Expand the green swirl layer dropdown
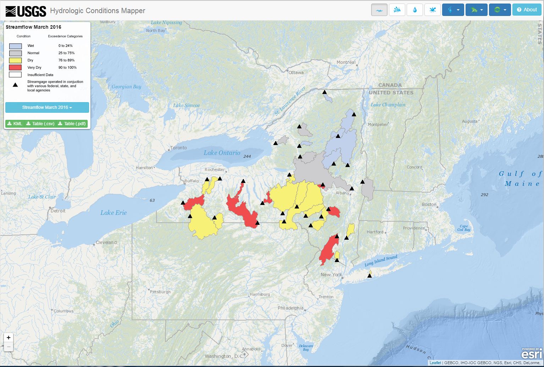The height and width of the screenshot is (367, 544). pos(500,10)
